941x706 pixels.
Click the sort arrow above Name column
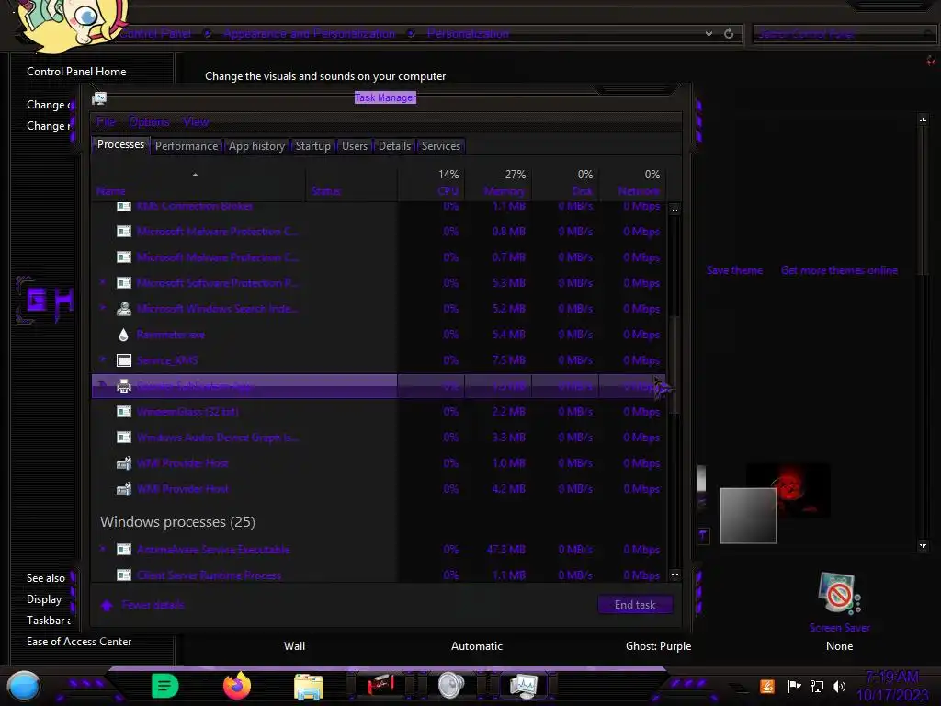click(x=195, y=175)
